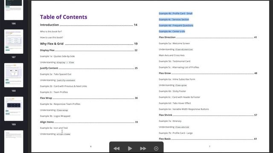Open Example 7b : Profile Card - Large
Screen dimensions: 273x153
coord(176,133)
